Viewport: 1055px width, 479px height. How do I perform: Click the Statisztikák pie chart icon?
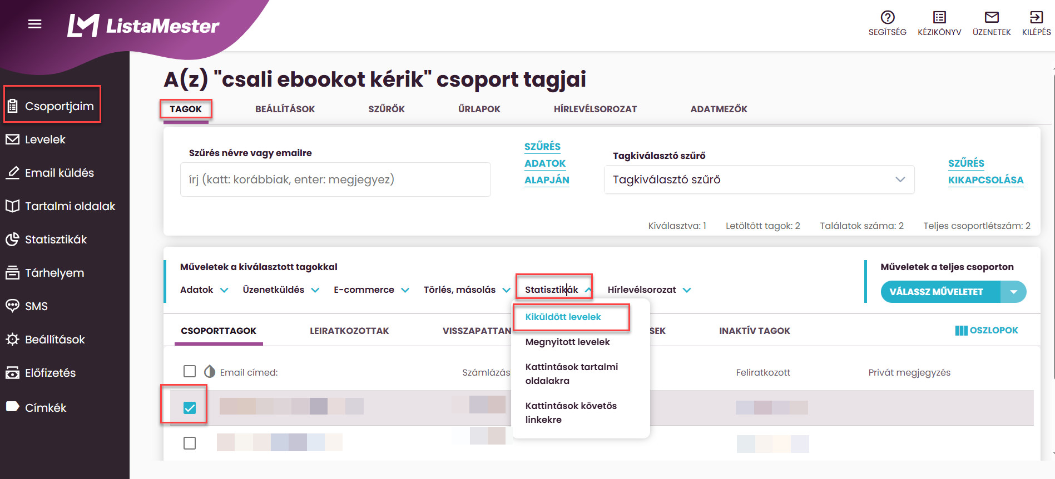pos(13,239)
